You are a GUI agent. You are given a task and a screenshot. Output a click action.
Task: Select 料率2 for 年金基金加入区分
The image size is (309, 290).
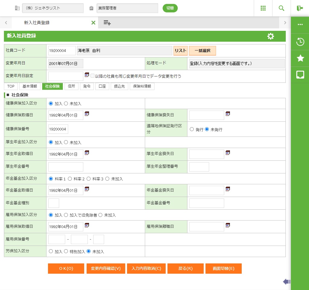(x=70, y=179)
